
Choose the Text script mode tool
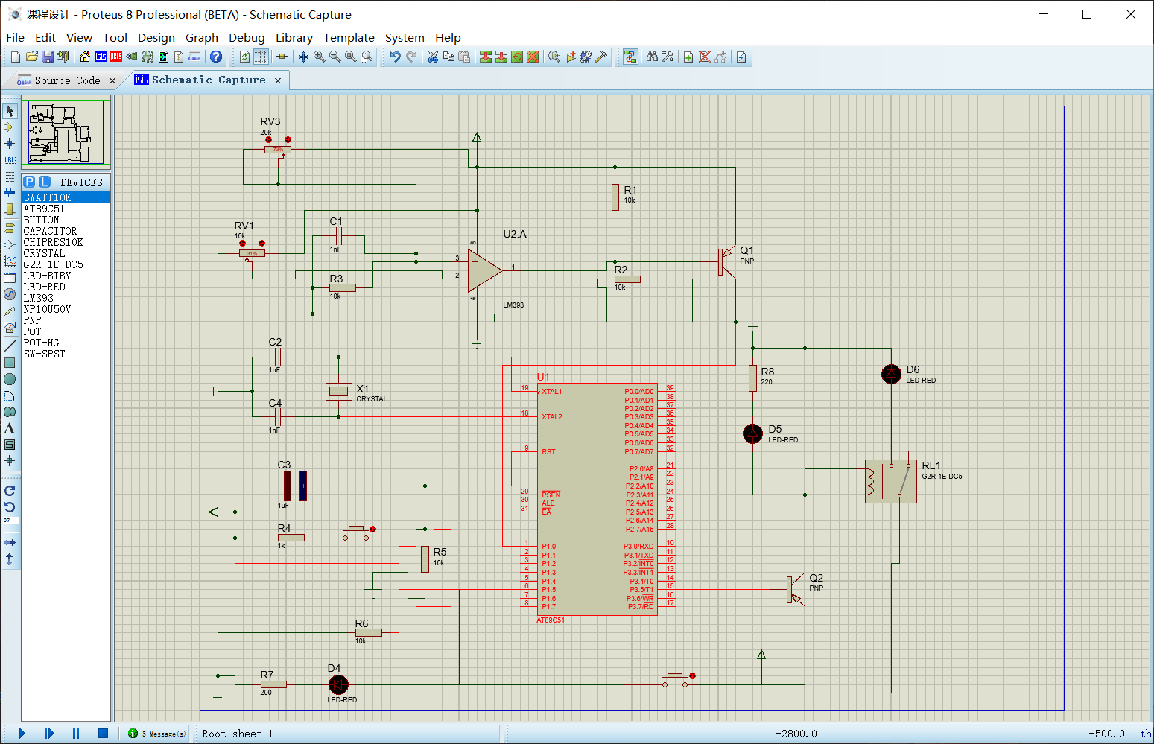(10, 176)
